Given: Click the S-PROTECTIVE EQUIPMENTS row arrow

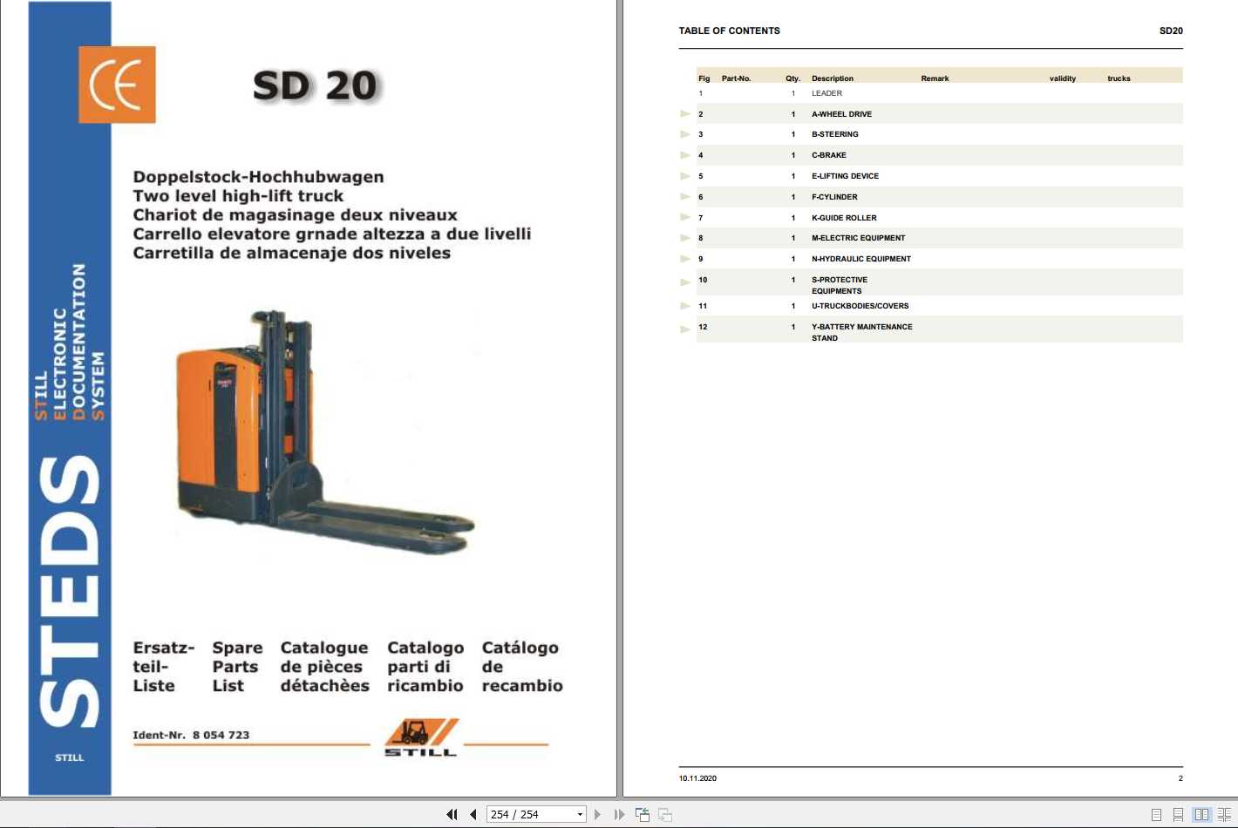Looking at the screenshot, I should [x=686, y=282].
